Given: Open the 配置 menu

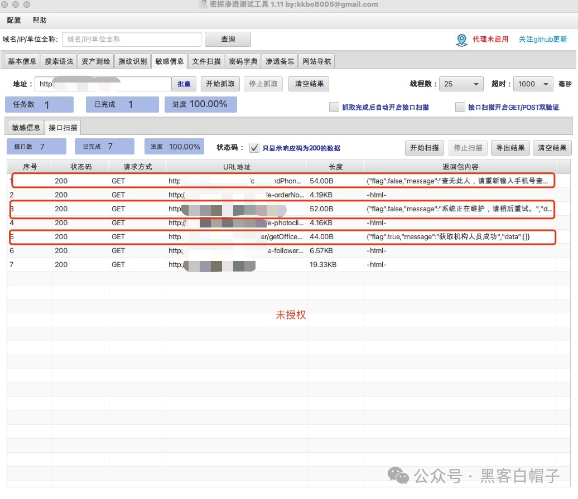Looking at the screenshot, I should click(x=14, y=20).
